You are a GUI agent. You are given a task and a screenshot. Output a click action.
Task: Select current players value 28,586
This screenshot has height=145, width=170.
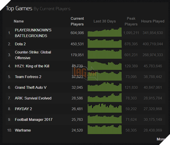77,98
